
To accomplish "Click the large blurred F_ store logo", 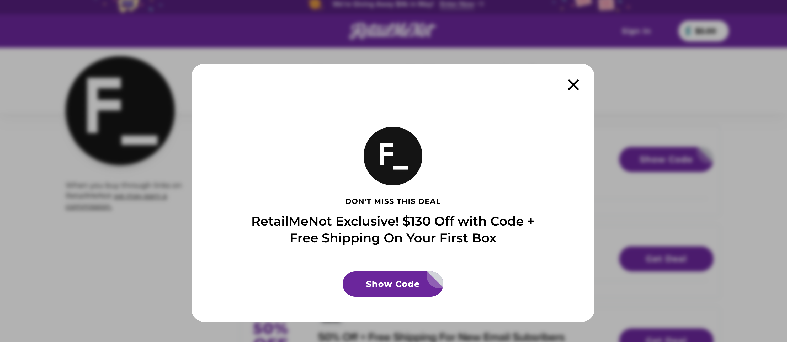I will [x=120, y=110].
